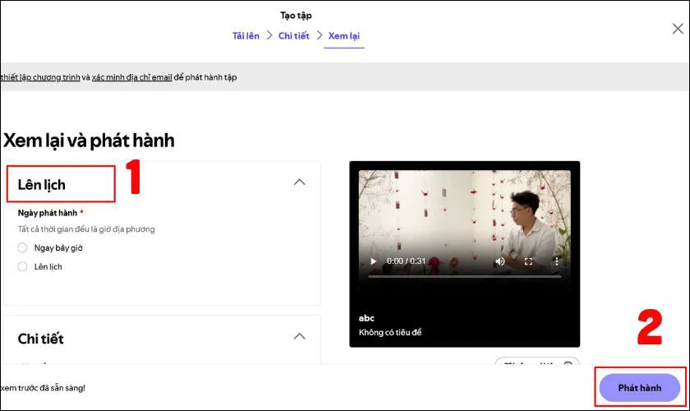Viewport: 690px width, 411px height.
Task: Open the video player more options menu
Action: (556, 261)
